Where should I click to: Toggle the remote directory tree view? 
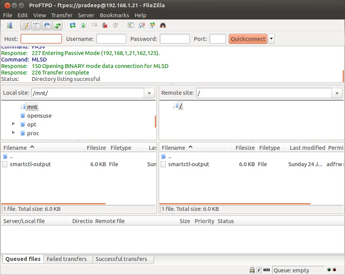point(47,26)
